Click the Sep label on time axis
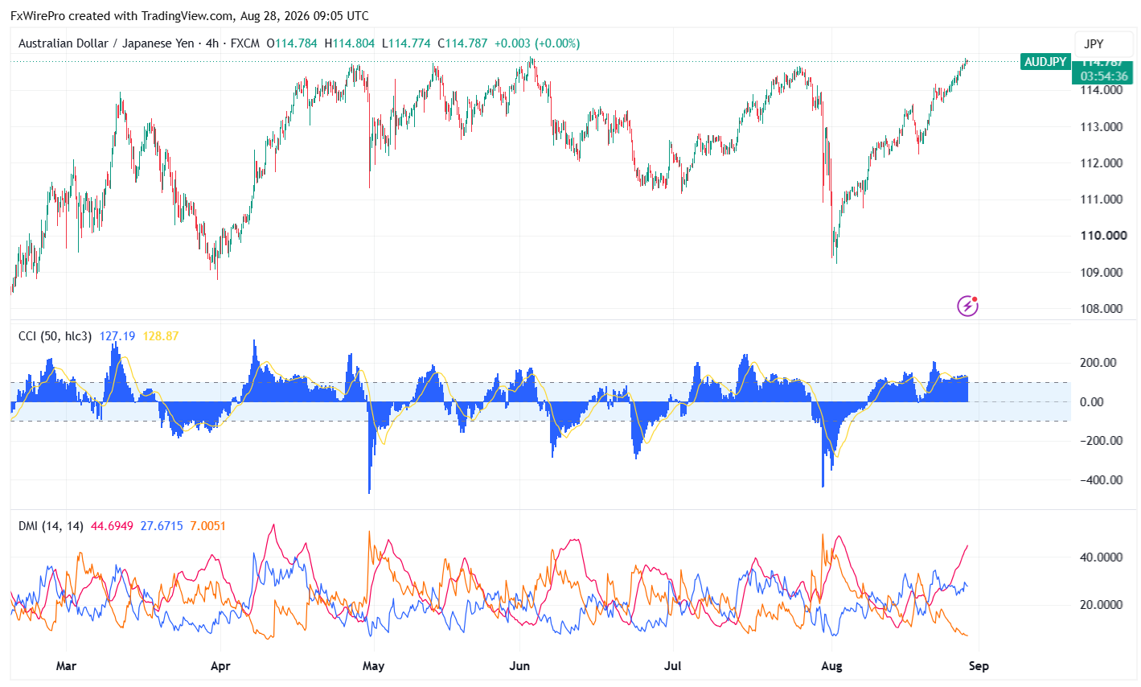 [x=979, y=666]
